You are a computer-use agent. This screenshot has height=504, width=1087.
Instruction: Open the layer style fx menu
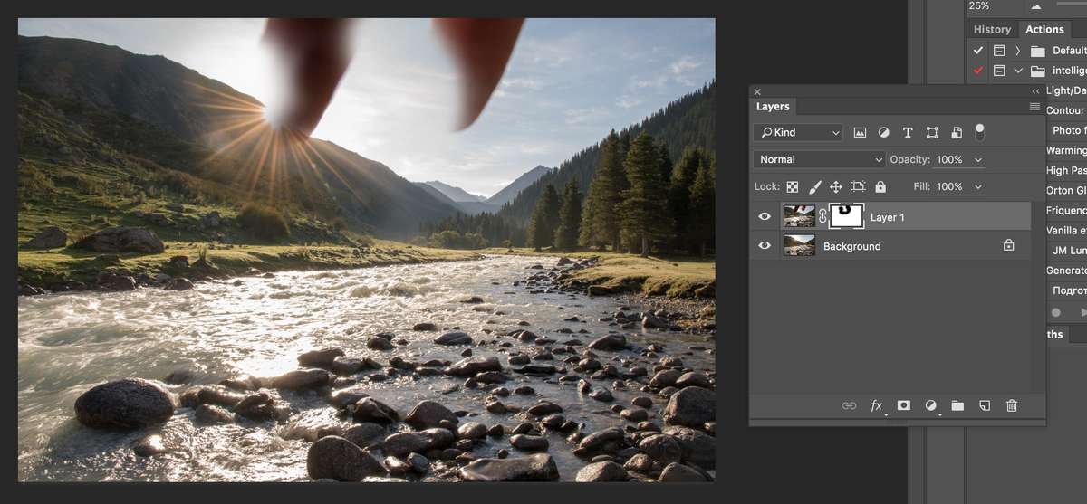876,405
